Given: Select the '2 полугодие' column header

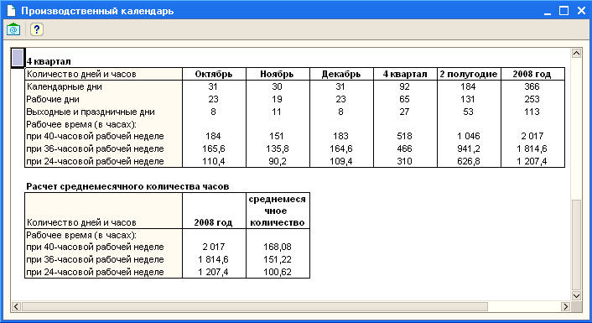Looking at the screenshot, I should 469,74.
